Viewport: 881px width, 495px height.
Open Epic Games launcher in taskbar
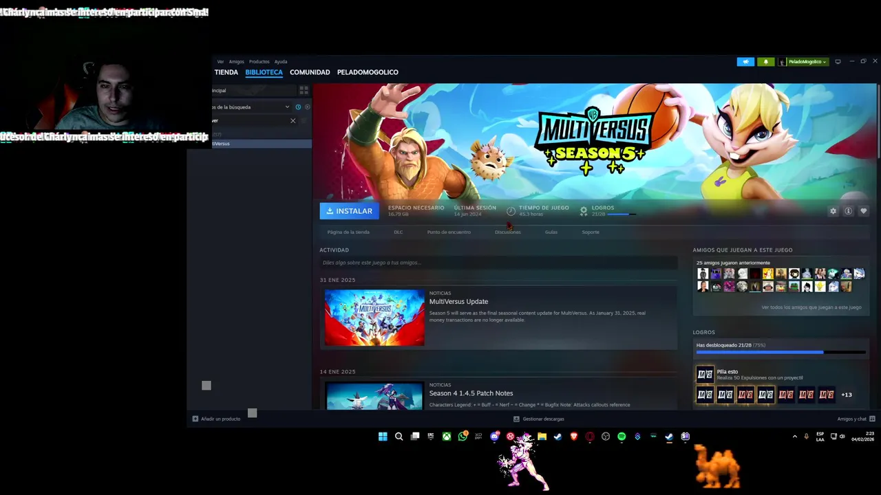click(x=431, y=437)
